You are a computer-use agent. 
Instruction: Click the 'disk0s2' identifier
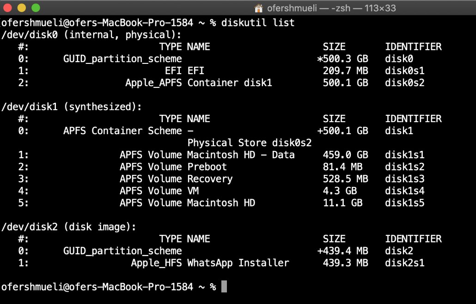coord(405,83)
